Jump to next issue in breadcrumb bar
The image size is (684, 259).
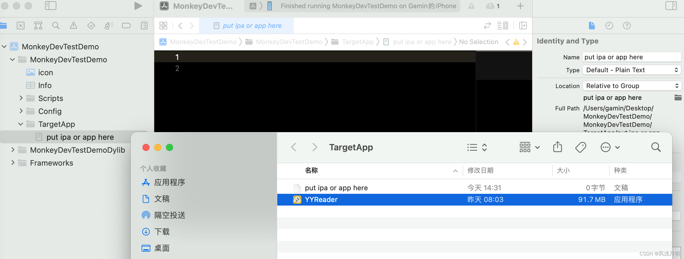525,42
